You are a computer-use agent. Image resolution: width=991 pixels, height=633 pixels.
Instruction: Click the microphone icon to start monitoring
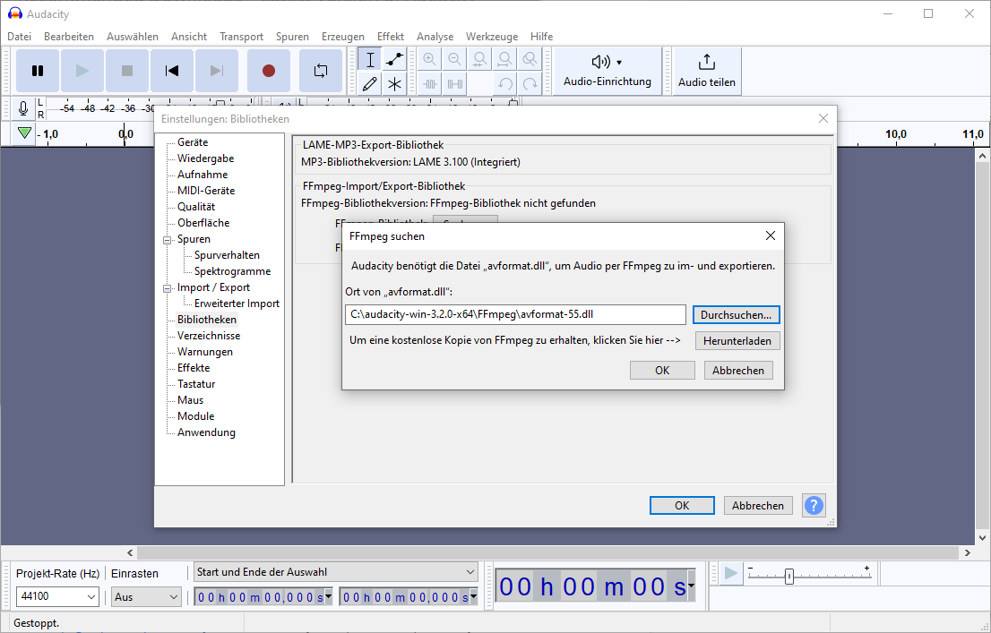tap(22, 108)
